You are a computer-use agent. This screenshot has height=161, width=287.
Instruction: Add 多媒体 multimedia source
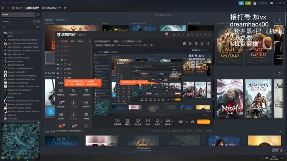(x=148, y=122)
